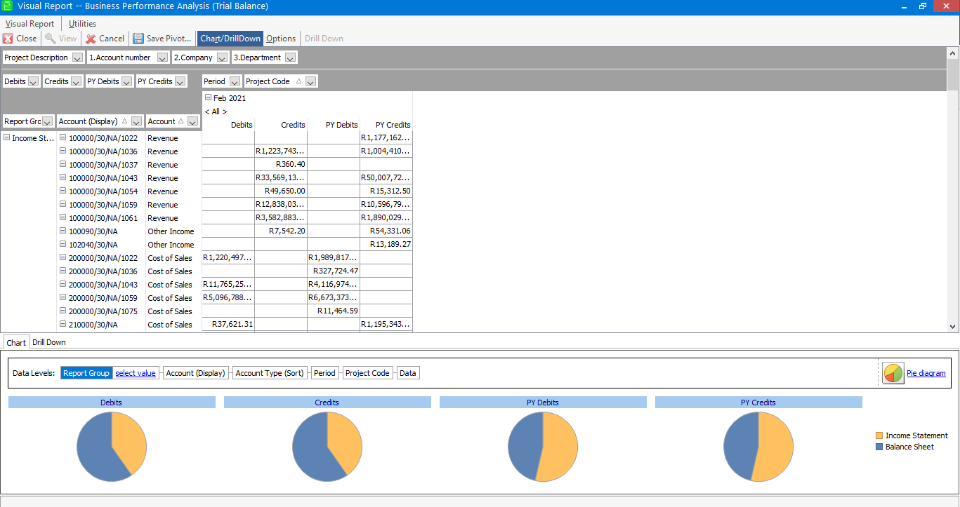Open the Utilities menu
Screen dimensions: 960x507
(82, 23)
